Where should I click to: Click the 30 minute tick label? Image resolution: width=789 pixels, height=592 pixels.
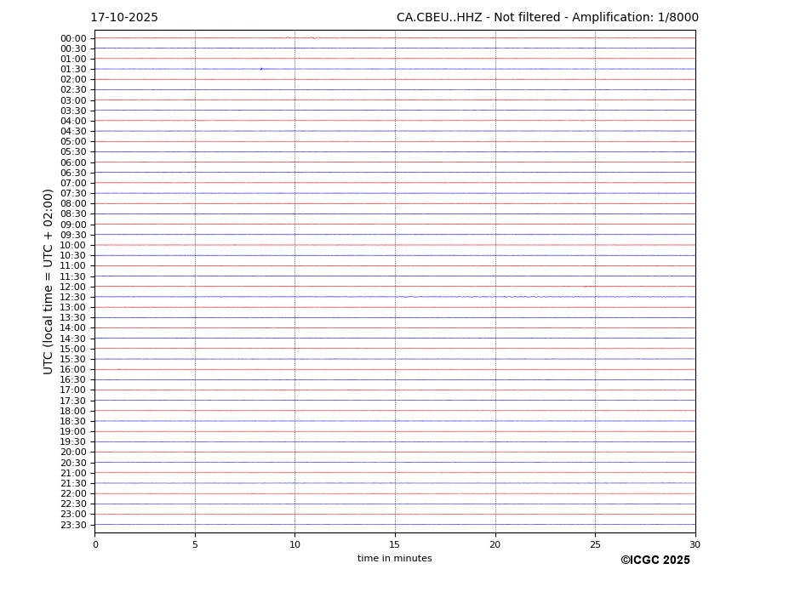point(695,544)
